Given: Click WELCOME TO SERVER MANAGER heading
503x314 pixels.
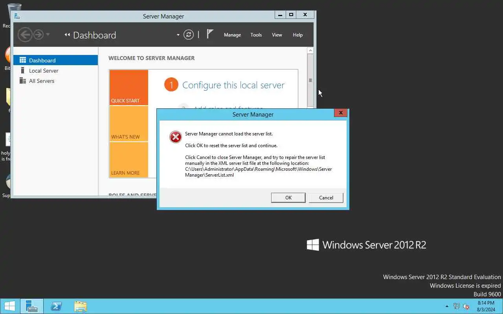Looking at the screenshot, I should tap(152, 58).
